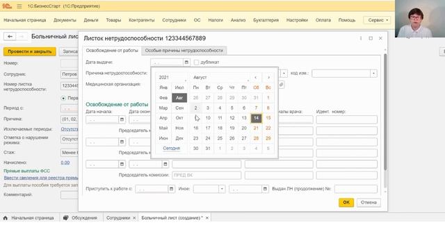Click the Обсуждения chat icon
This screenshot has width=445, height=250.
click(x=65, y=217)
